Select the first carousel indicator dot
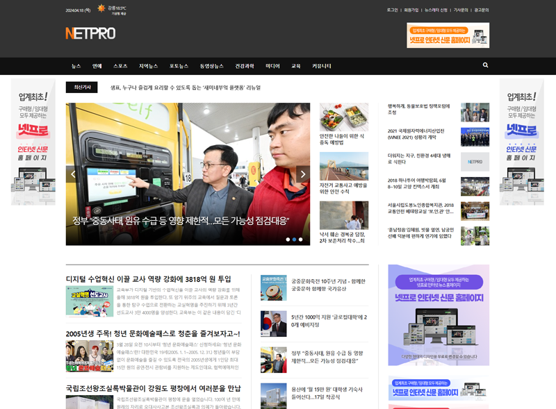 [287, 239]
